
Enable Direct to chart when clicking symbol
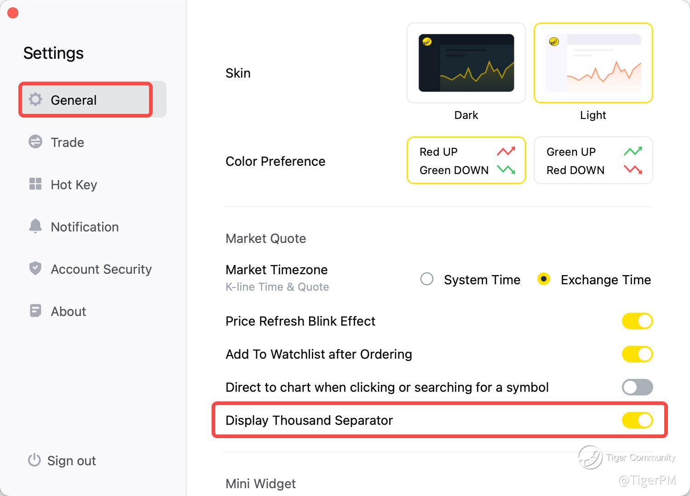637,387
